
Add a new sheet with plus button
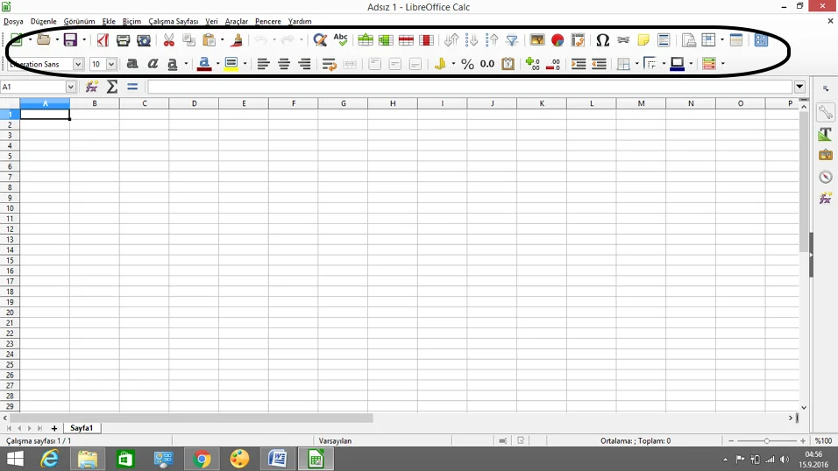pos(54,428)
